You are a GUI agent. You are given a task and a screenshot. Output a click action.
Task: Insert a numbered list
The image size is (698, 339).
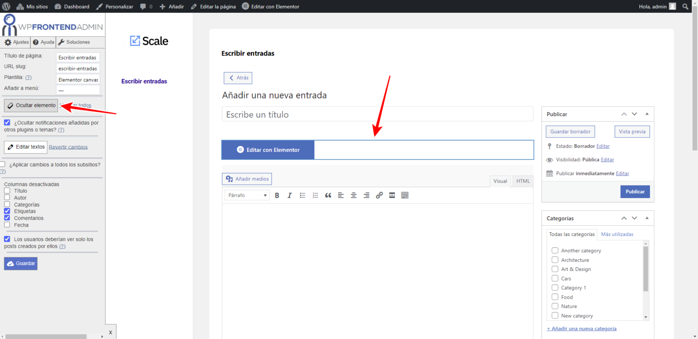point(315,195)
